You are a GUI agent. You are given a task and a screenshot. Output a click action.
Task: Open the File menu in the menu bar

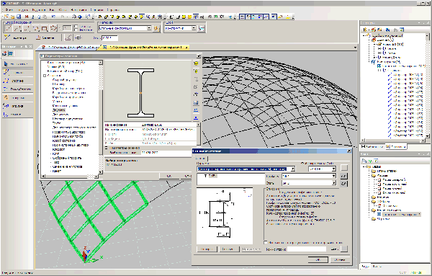9,10
